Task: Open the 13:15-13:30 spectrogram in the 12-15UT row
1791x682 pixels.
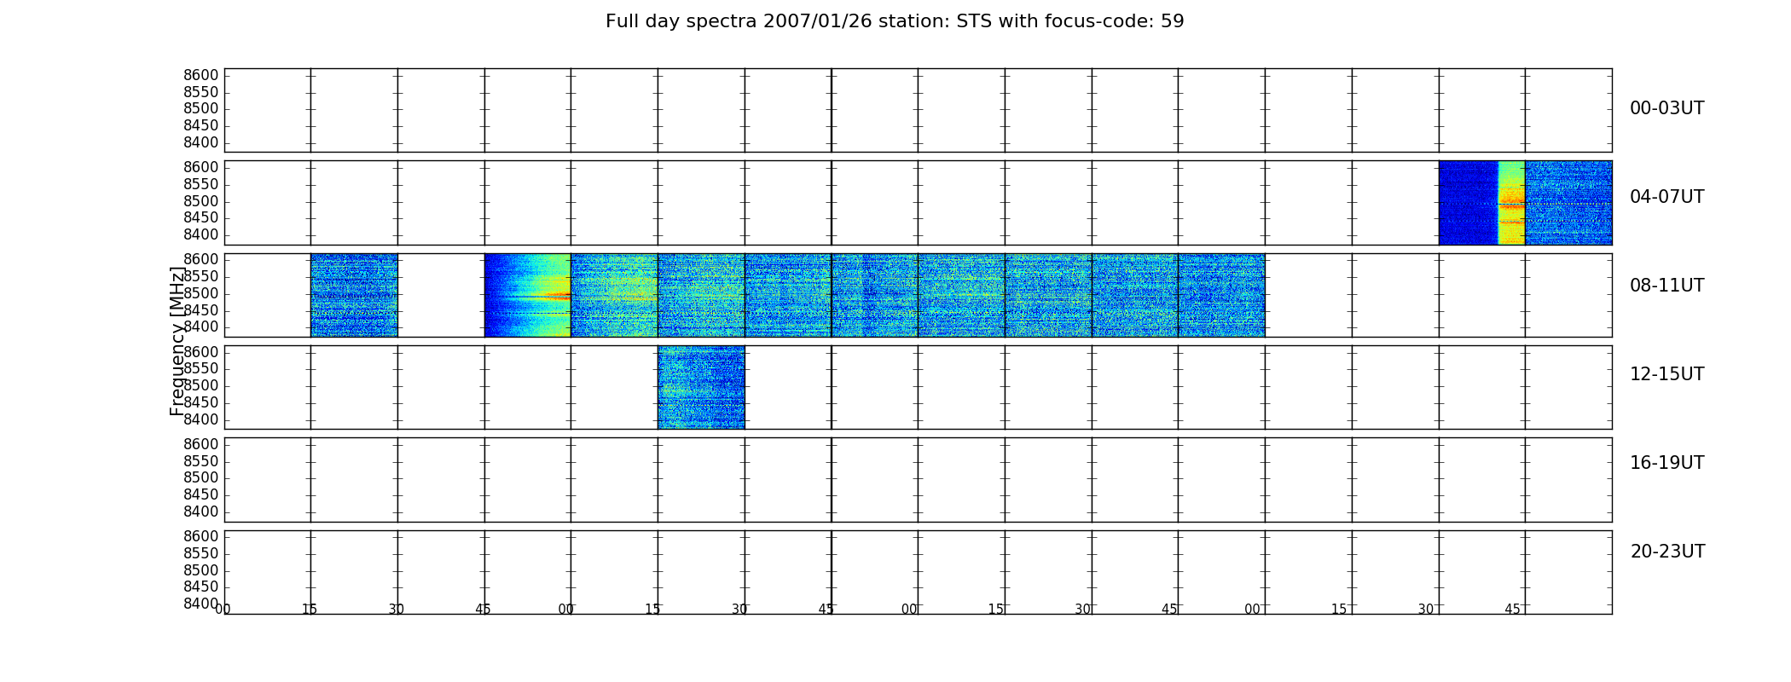Action: 701,387
